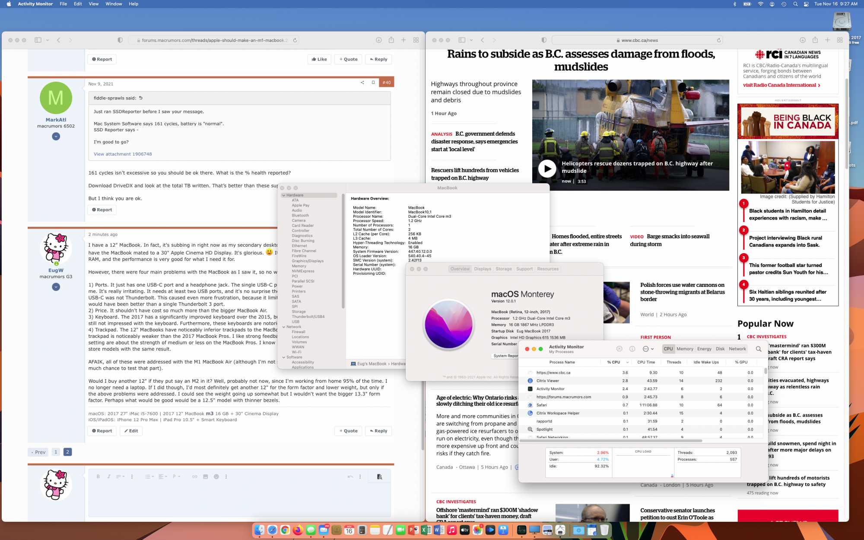Click the share icon in the macrumors Safari toolbar
Image resolution: width=864 pixels, height=540 pixels.
pyautogui.click(x=391, y=40)
